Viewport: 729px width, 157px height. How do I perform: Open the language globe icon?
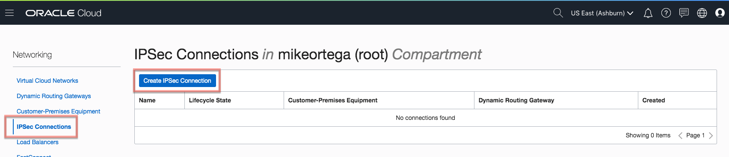702,13
